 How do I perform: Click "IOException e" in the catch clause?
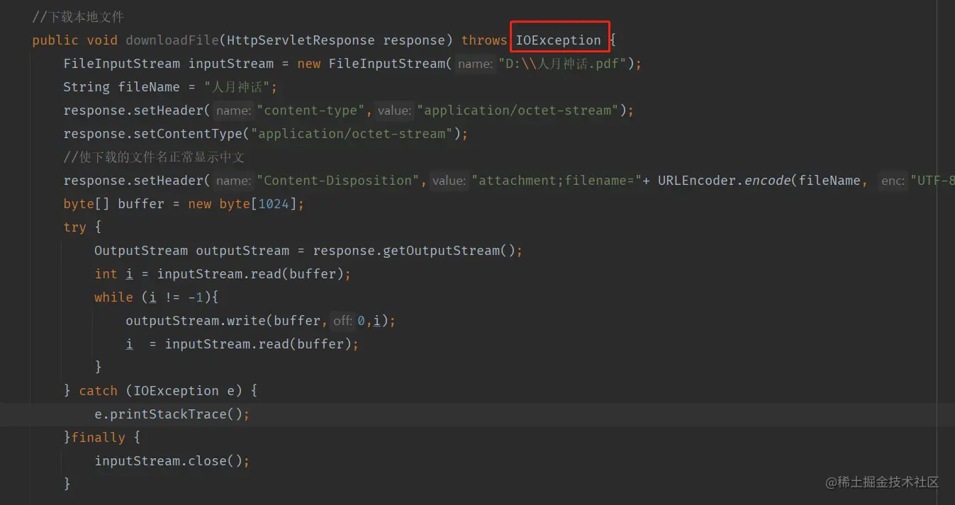(184, 391)
